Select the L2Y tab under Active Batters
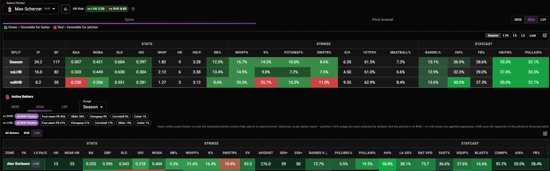 [x=64, y=107]
